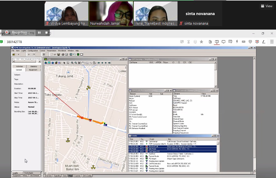This screenshot has height=178, width=276.
Task: Open the AnyDesk hamburger menu
Action: 272,42
